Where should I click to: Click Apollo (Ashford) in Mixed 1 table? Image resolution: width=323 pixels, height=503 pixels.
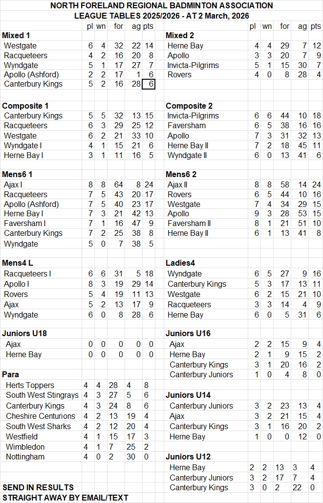coord(31,74)
